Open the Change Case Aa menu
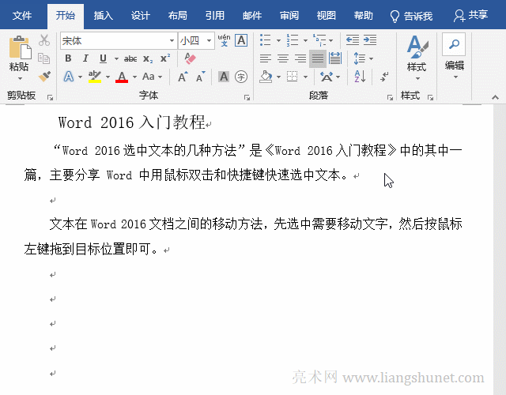This screenshot has width=506, height=395. coord(149,77)
